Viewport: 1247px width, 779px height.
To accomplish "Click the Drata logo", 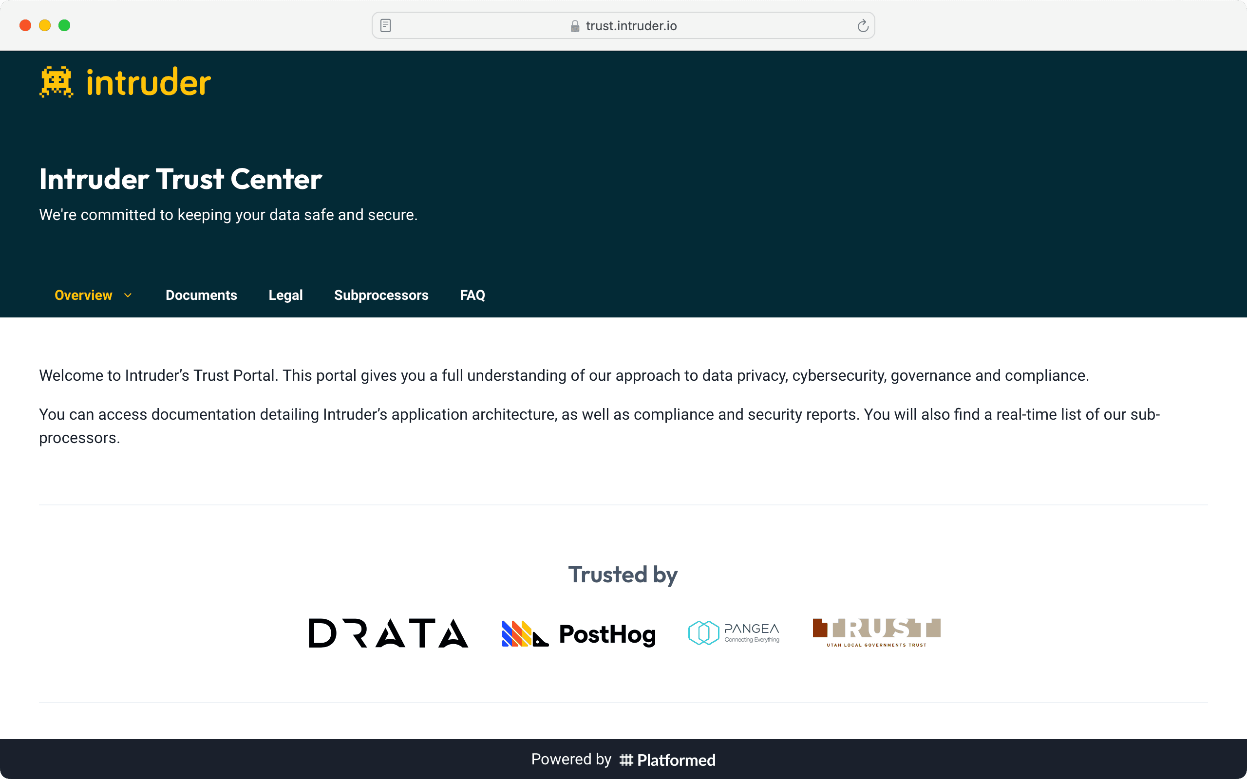I will (x=388, y=632).
